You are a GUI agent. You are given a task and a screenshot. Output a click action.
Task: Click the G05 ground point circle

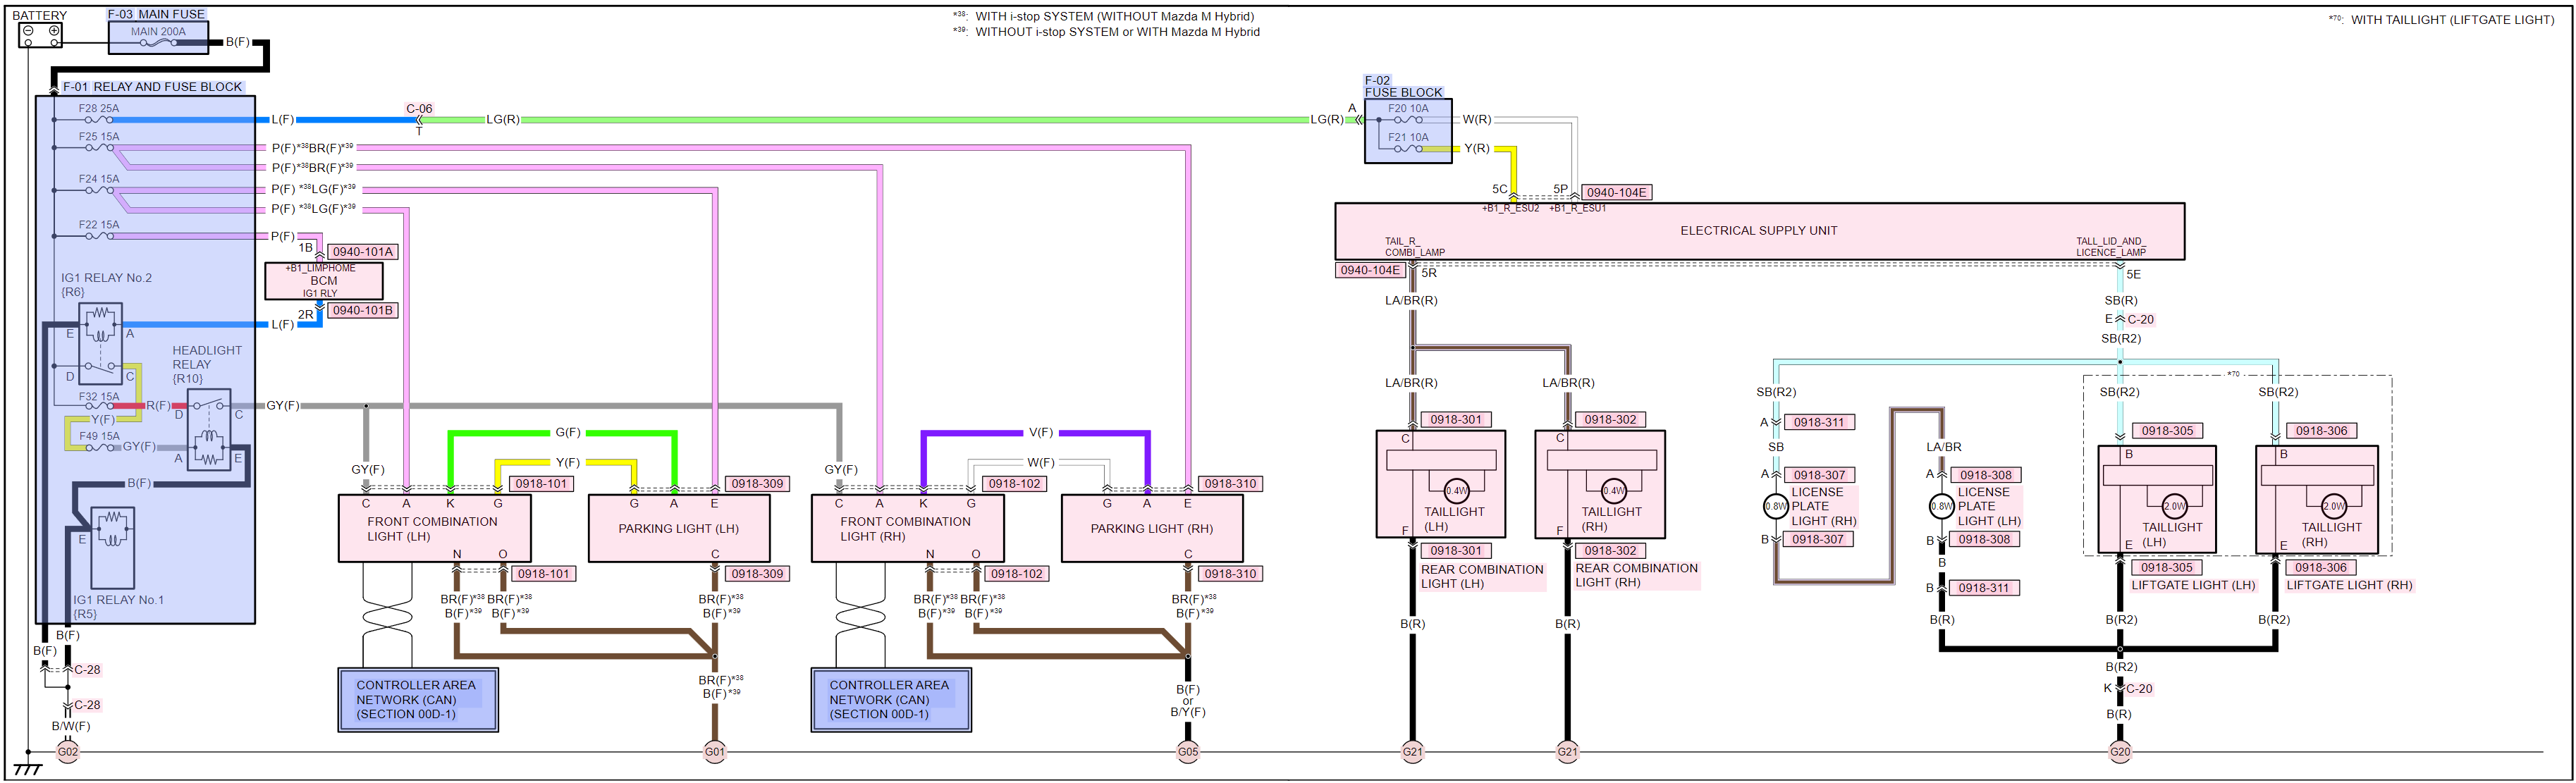coord(1187,751)
